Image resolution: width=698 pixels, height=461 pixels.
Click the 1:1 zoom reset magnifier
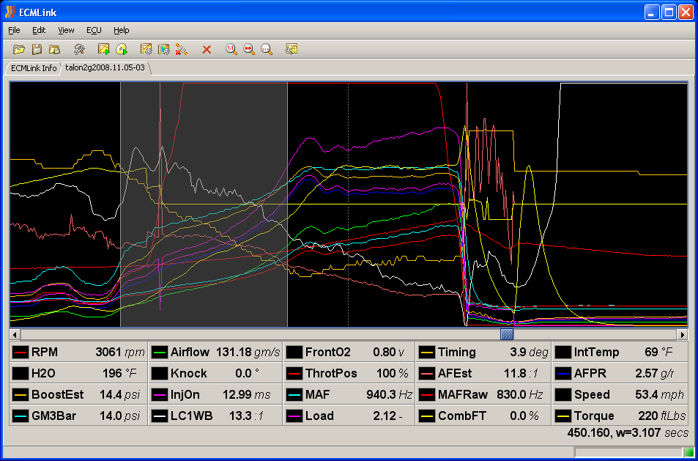[231, 49]
